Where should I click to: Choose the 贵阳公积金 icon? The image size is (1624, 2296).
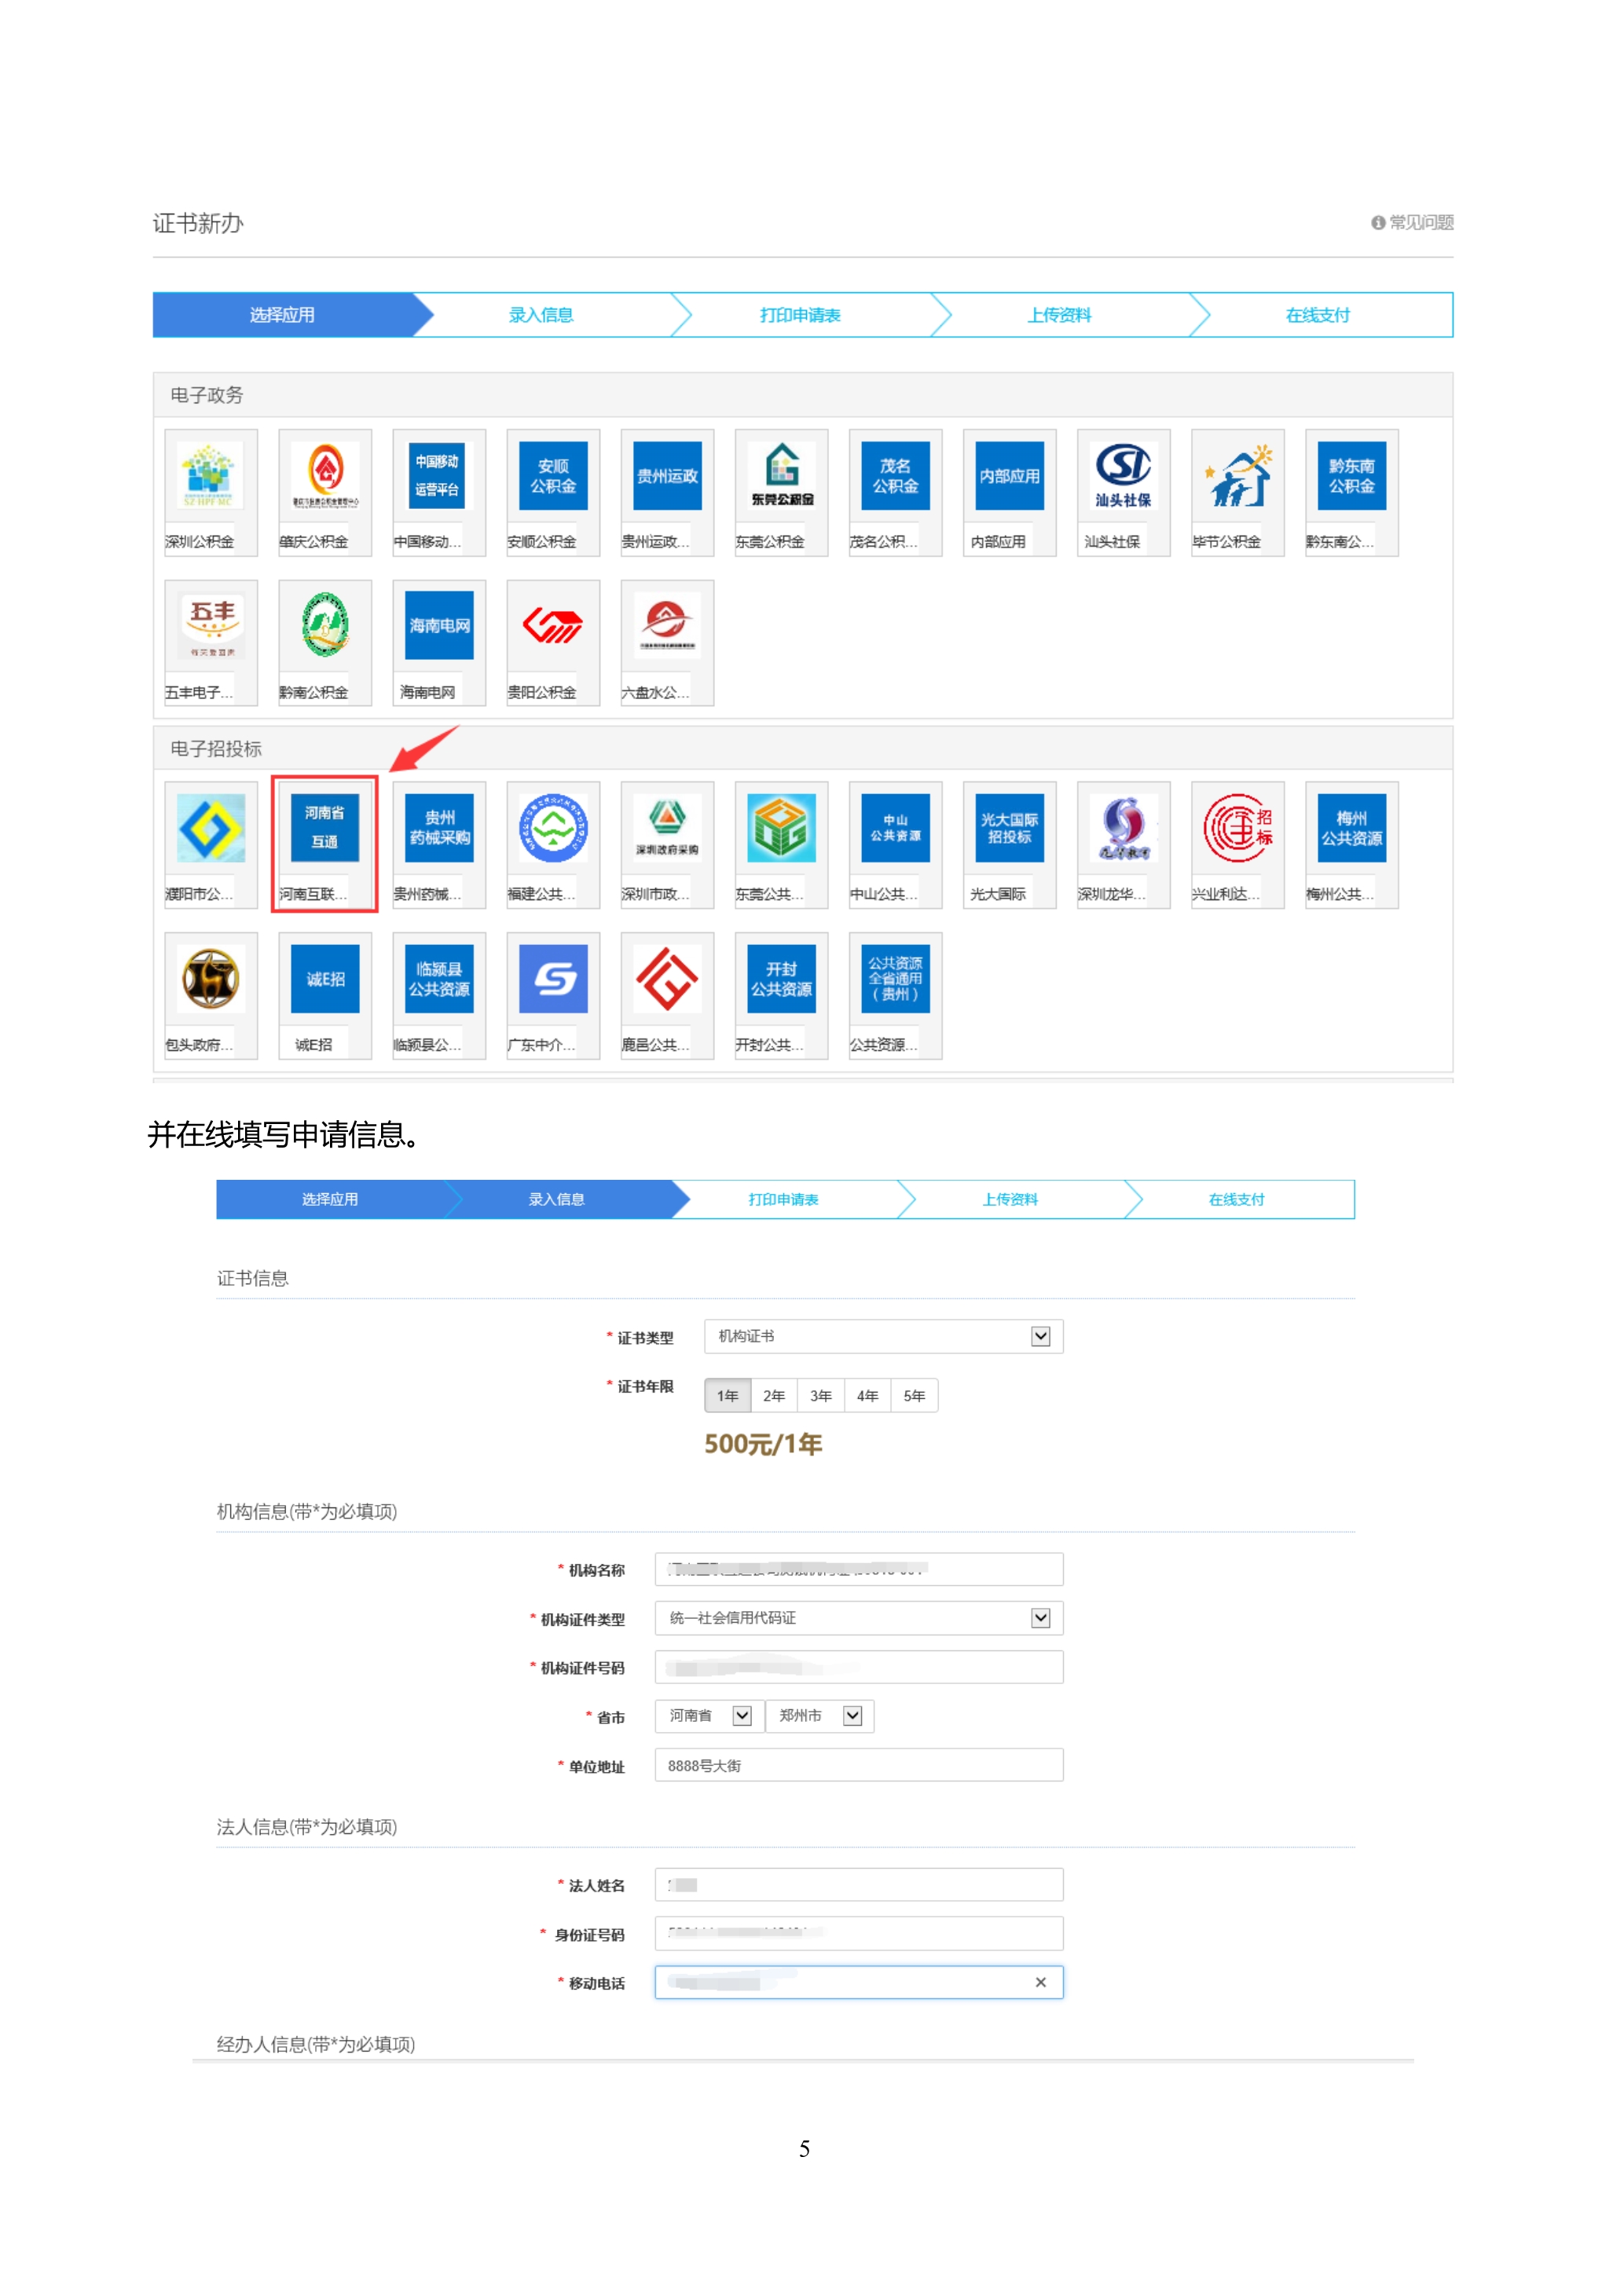tap(553, 643)
